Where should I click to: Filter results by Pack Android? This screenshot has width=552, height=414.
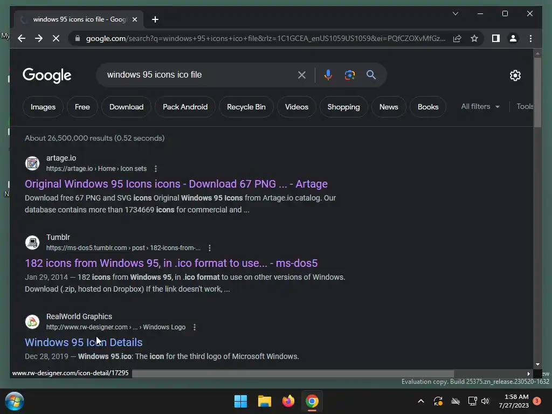click(185, 107)
